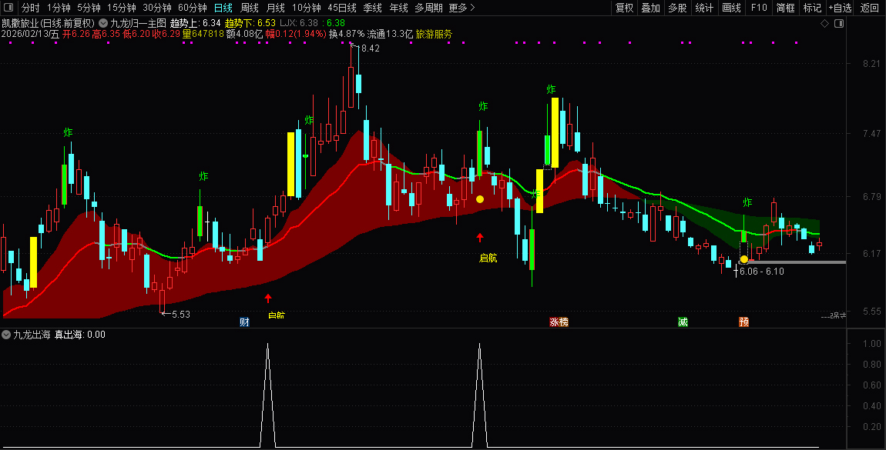Click the 流通13.3亿 float value
This screenshot has width=886, height=450.
click(390, 34)
